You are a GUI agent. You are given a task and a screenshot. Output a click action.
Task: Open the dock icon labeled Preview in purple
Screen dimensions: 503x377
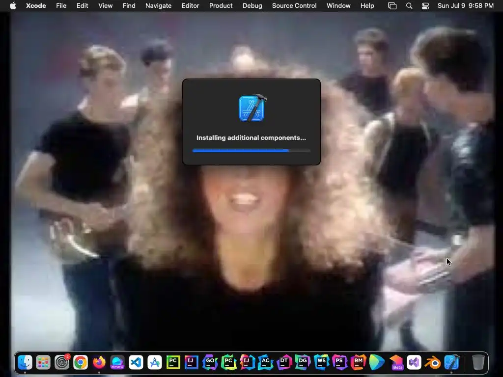tap(117, 363)
